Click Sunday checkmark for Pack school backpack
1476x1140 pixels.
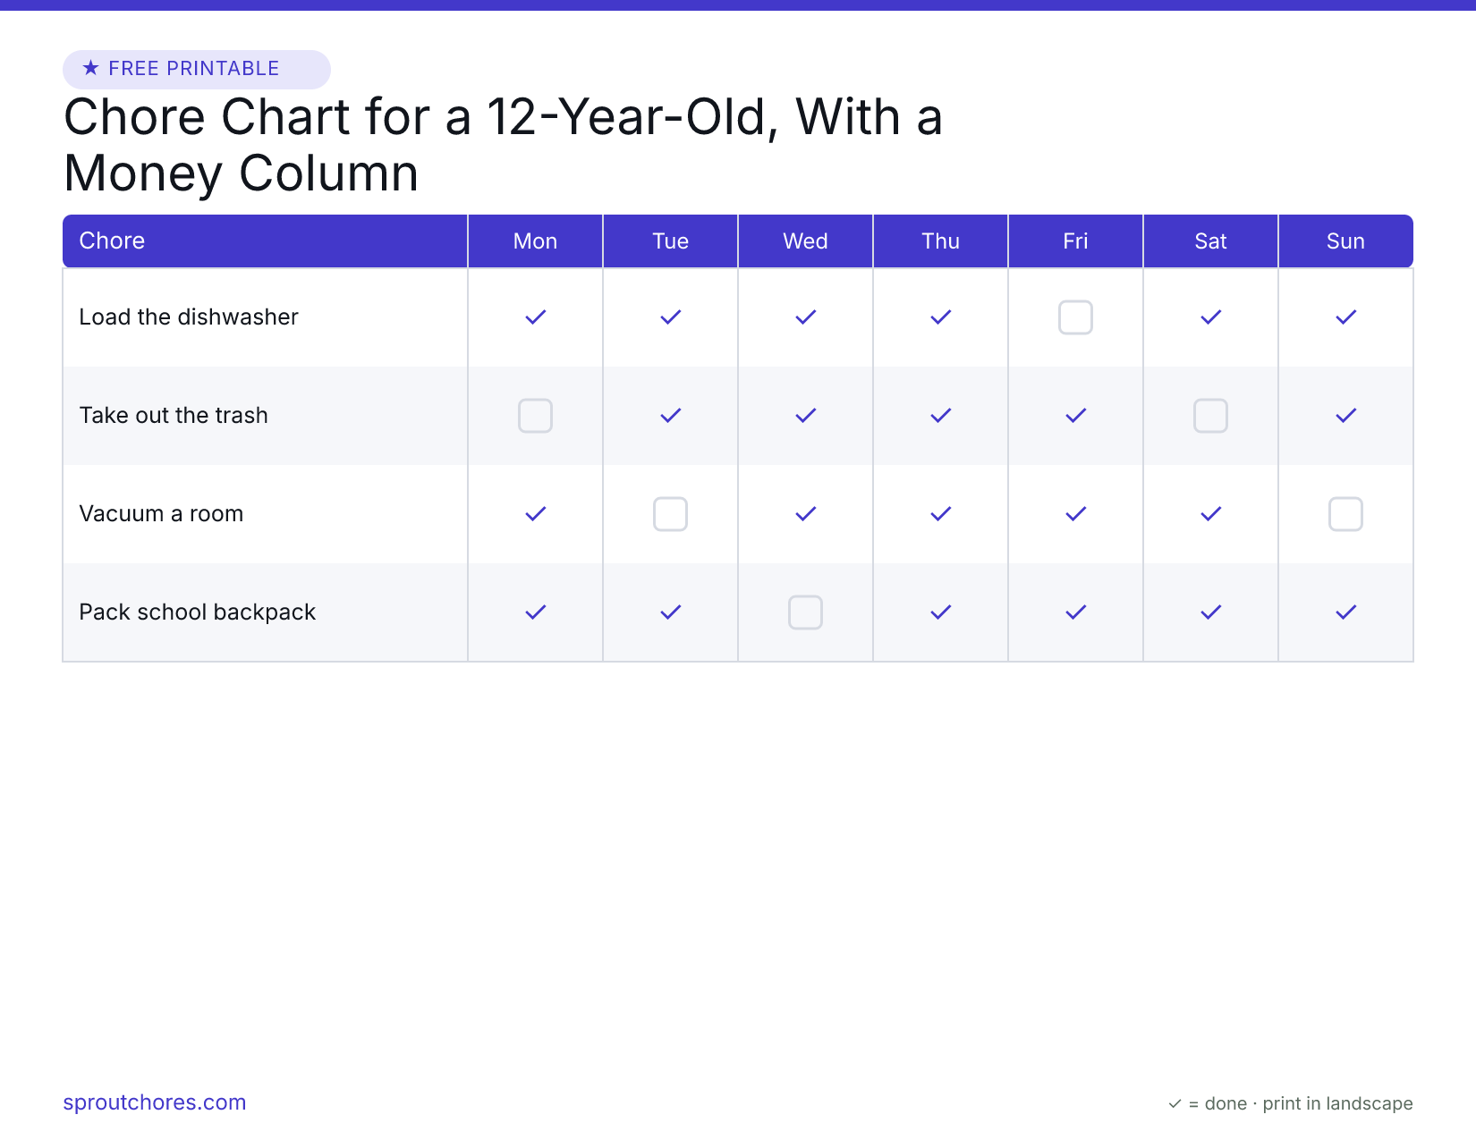tap(1345, 612)
